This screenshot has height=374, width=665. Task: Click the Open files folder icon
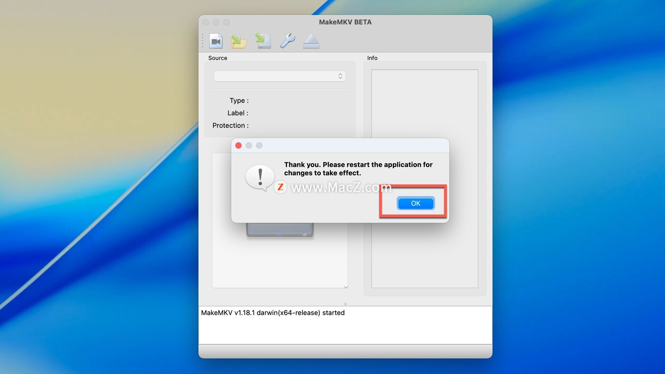pos(239,41)
